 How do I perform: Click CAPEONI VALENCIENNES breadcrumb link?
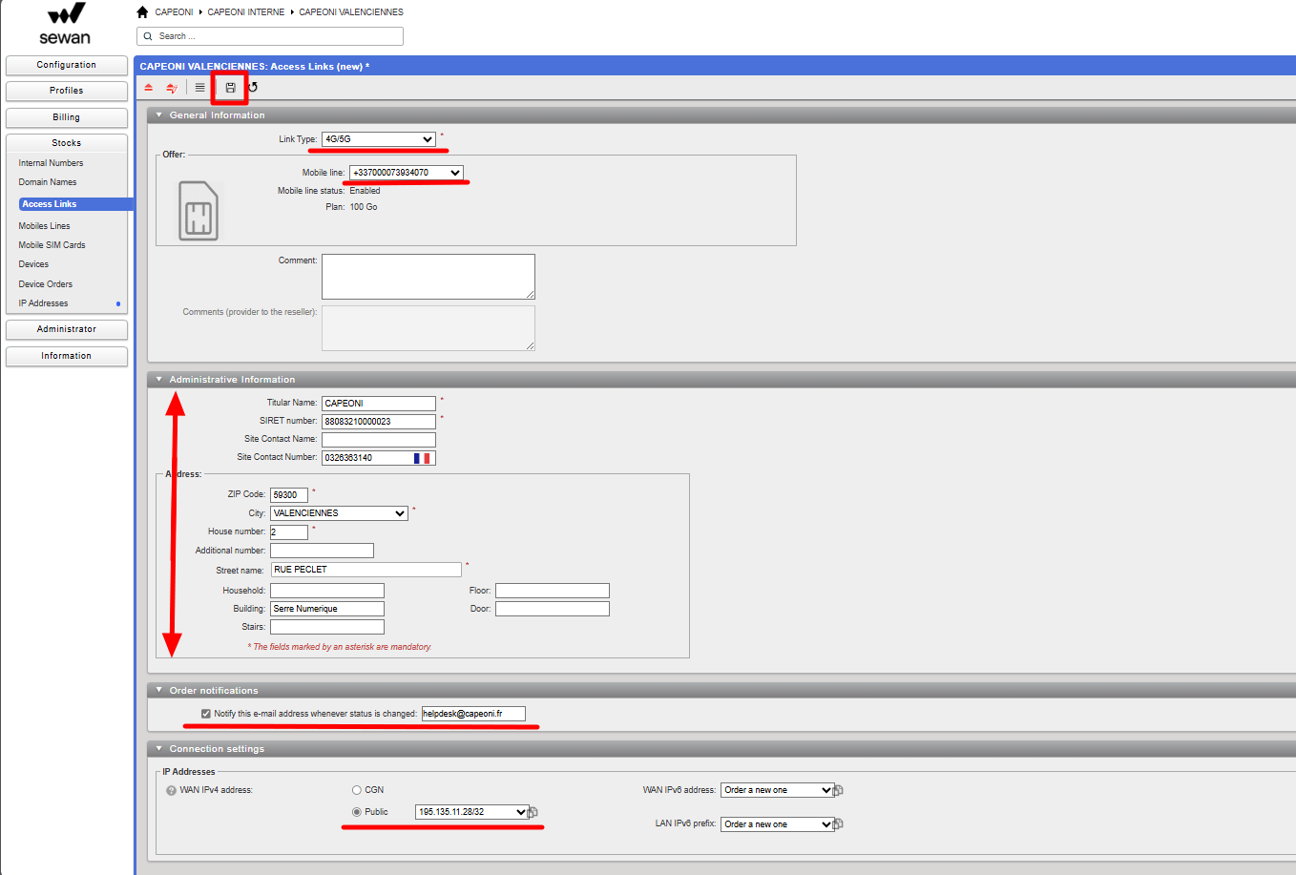[x=351, y=12]
